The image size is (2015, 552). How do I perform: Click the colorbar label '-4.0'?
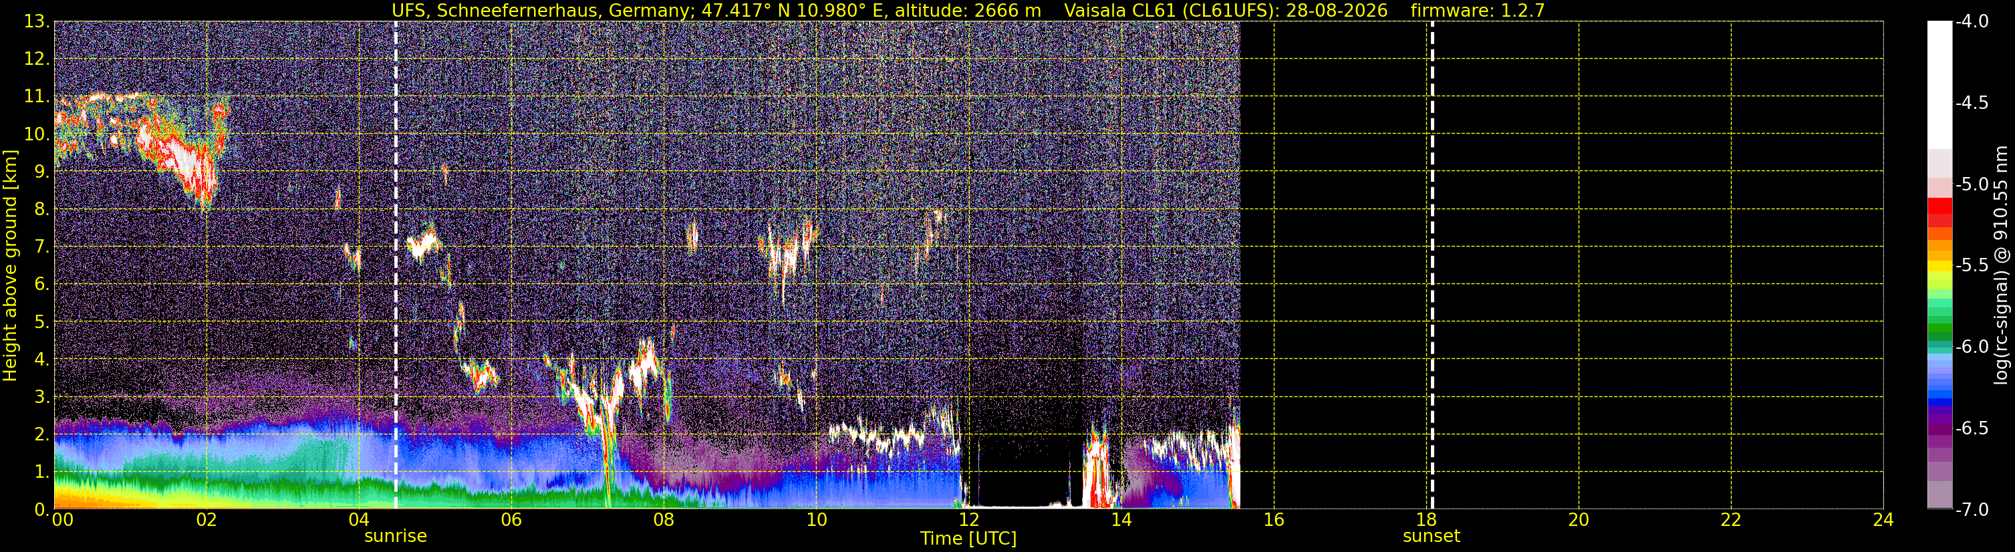coord(1971,22)
